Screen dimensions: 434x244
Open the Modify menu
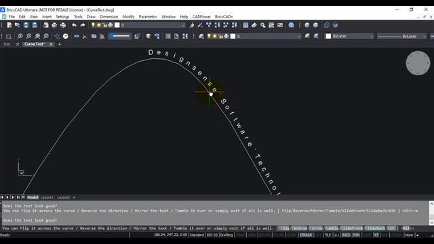128,16
